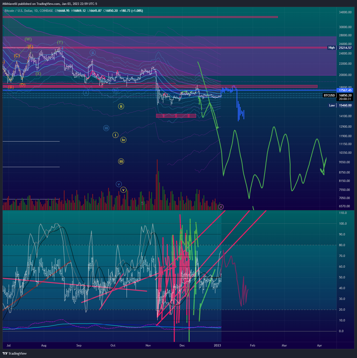The image size is (357, 358).
Task: Click the Oct date on time axis
Action: (113, 345)
